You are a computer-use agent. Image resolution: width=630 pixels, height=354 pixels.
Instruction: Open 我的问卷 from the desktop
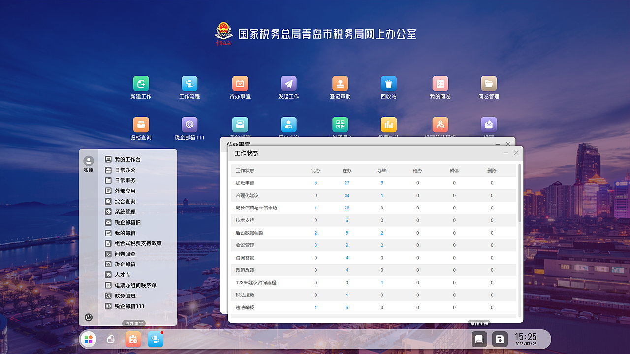click(440, 84)
